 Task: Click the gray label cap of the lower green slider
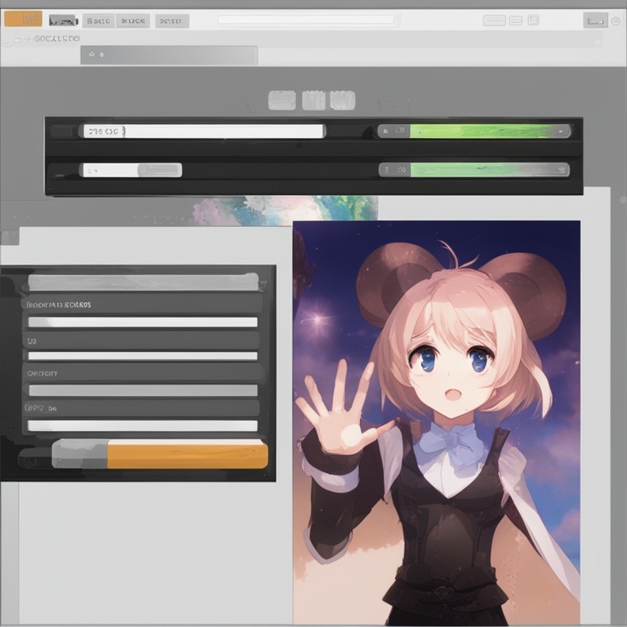(x=394, y=170)
